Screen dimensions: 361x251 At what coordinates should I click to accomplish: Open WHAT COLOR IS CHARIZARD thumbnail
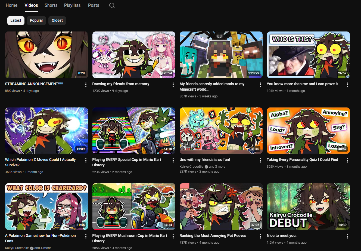[46, 206]
